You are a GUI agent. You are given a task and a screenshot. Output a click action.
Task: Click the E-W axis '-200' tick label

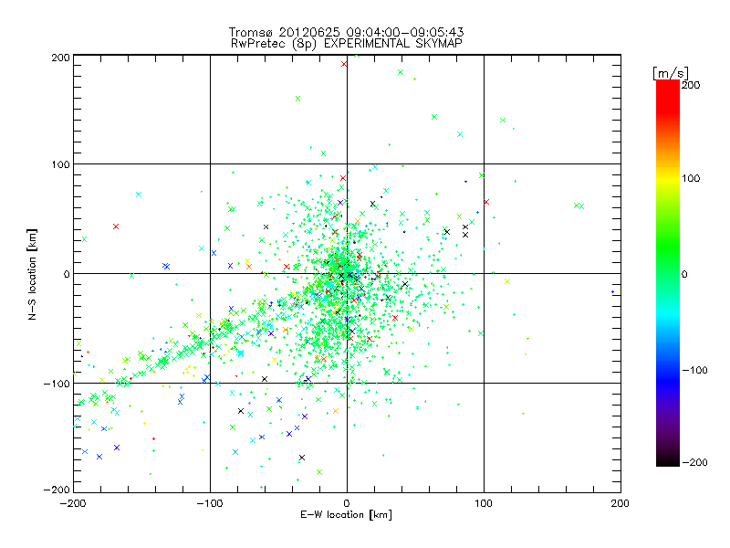pos(73,503)
